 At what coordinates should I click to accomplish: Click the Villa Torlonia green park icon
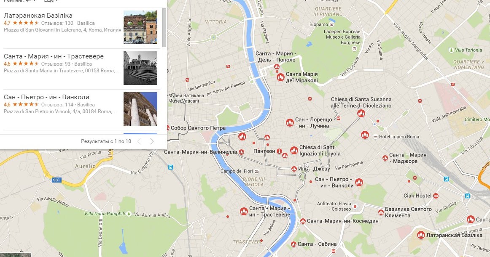pos(451,50)
